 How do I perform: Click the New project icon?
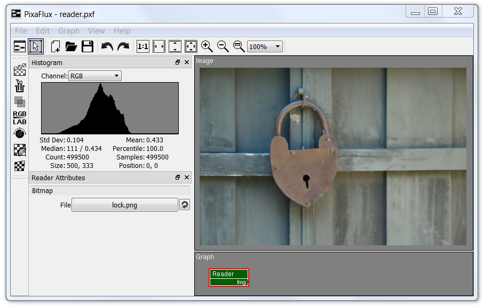click(x=55, y=47)
